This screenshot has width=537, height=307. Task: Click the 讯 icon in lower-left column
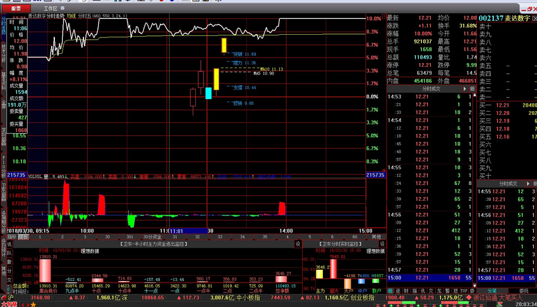9,244
